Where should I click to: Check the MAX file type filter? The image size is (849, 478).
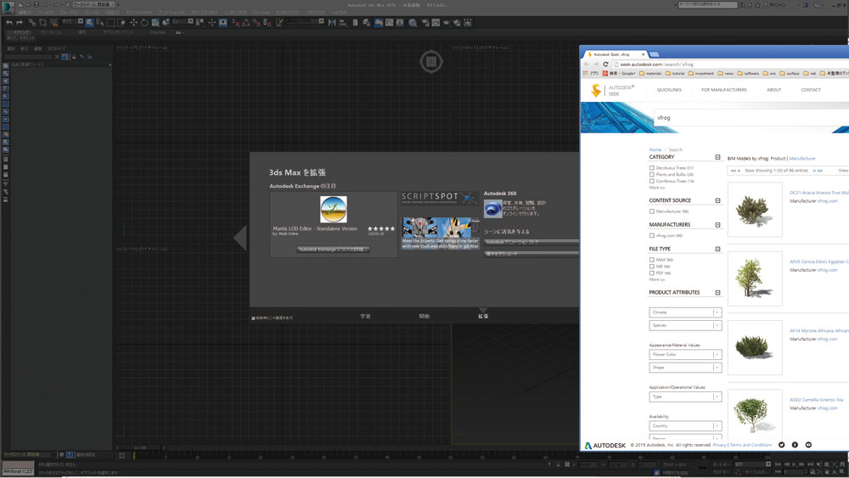(x=652, y=260)
